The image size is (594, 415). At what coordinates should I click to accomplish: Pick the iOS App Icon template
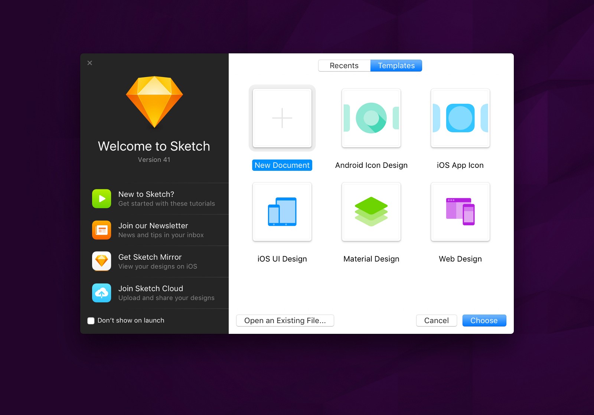(x=460, y=118)
